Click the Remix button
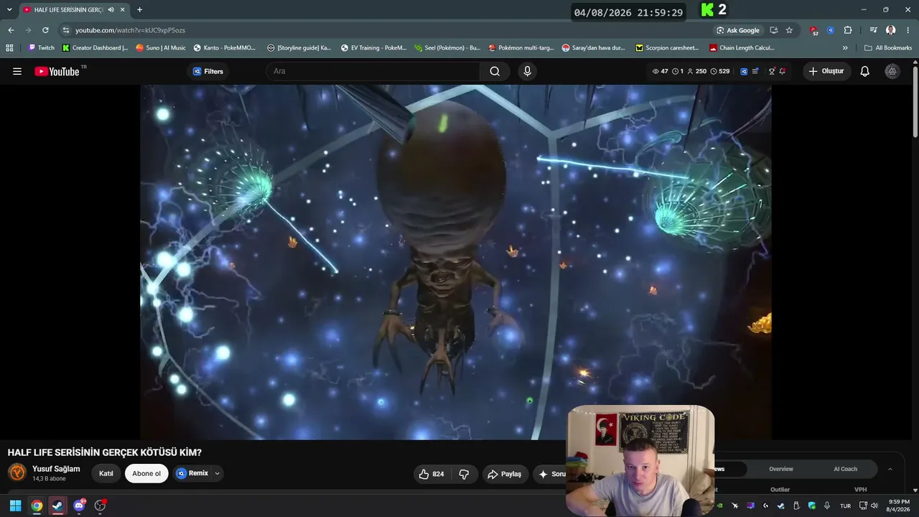The width and height of the screenshot is (919, 517). point(192,474)
